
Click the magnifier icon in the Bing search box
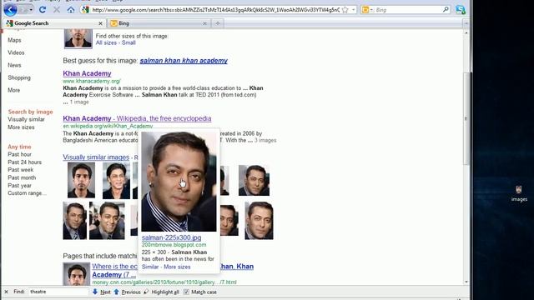click(446, 9)
